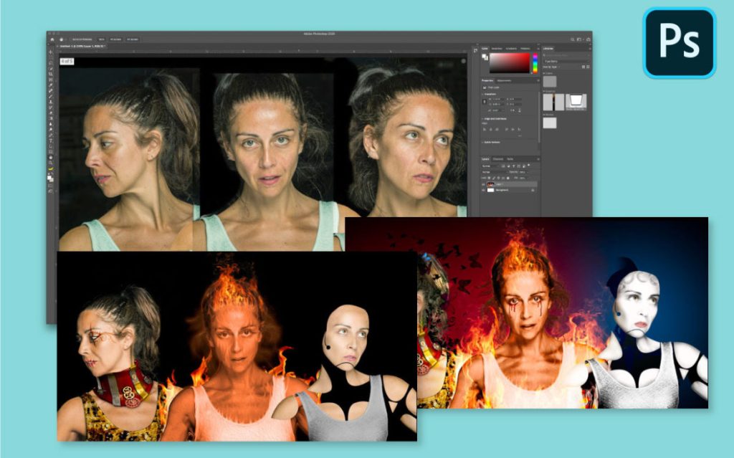Toggle the link width and height constraint
Screen dimensions: 734x458
(x=485, y=102)
